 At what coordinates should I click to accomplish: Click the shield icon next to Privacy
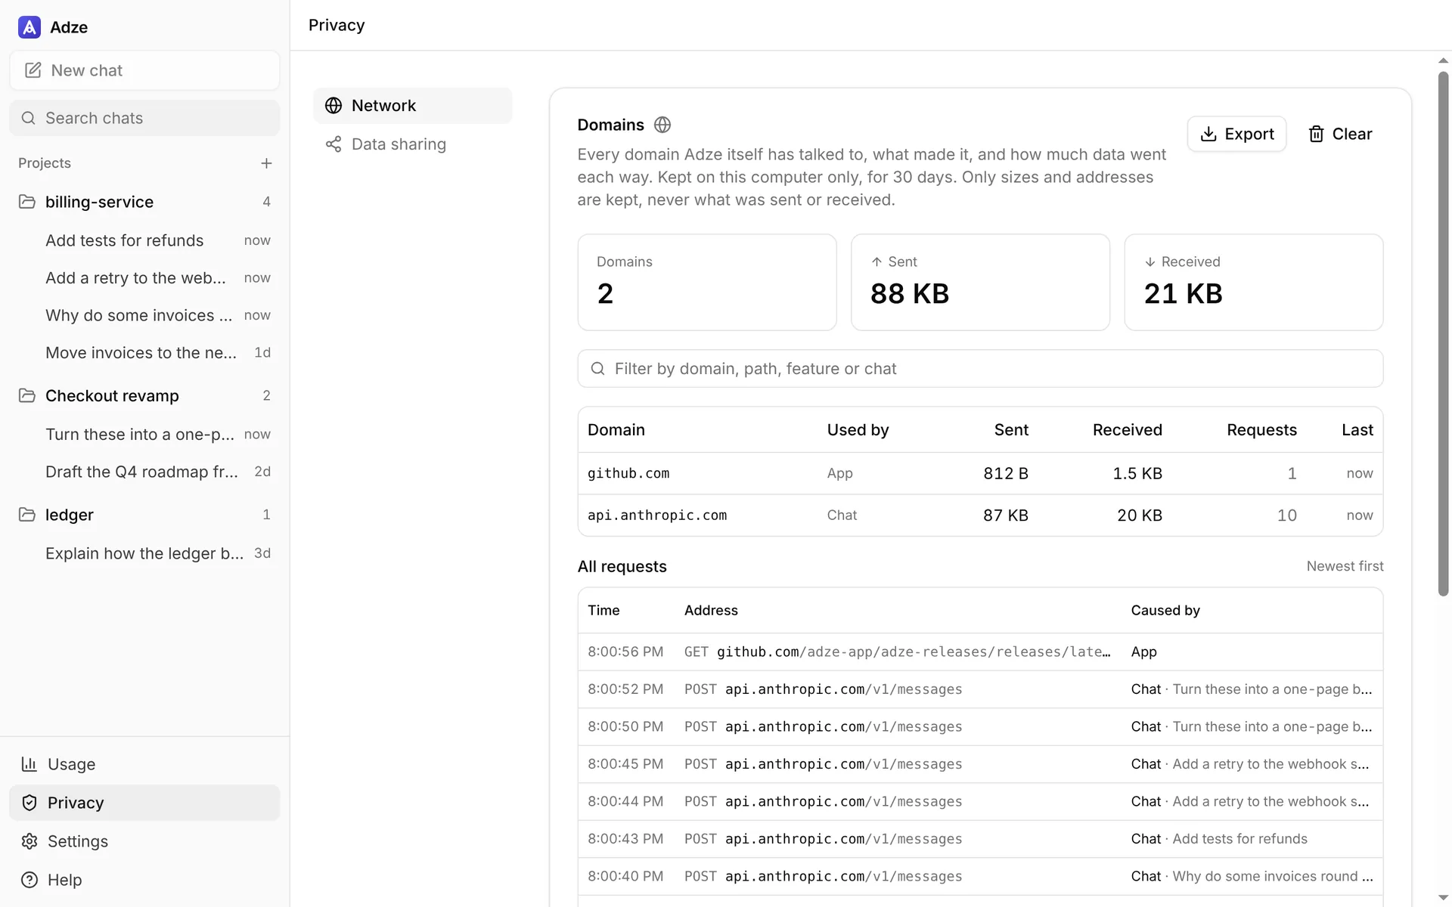(x=29, y=803)
